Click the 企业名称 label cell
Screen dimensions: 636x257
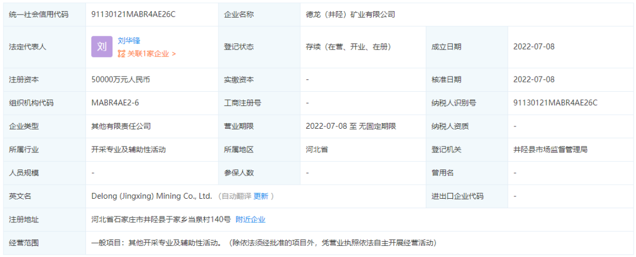pos(259,15)
